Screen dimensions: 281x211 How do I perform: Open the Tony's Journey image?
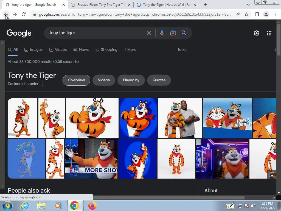click(x=227, y=118)
